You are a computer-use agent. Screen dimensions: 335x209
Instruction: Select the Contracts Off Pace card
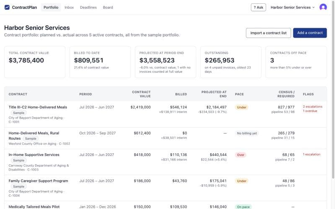296,62
